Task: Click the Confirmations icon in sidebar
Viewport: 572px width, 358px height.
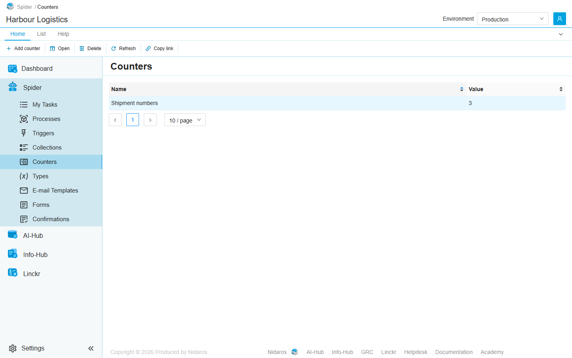Action: coord(24,219)
